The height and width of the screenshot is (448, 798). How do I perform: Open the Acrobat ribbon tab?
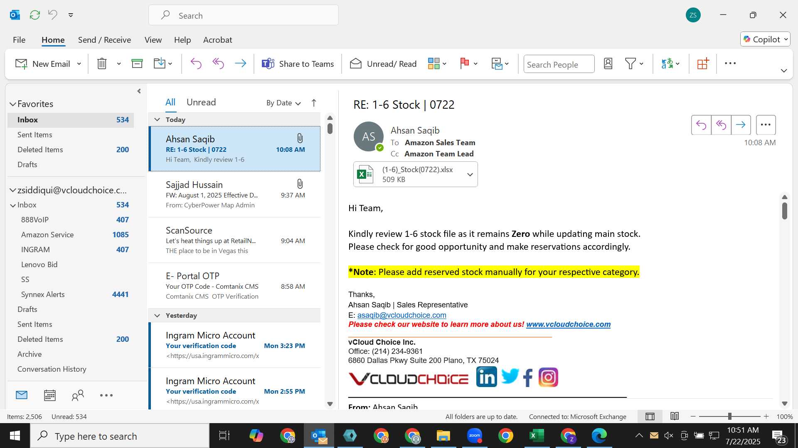[217, 40]
